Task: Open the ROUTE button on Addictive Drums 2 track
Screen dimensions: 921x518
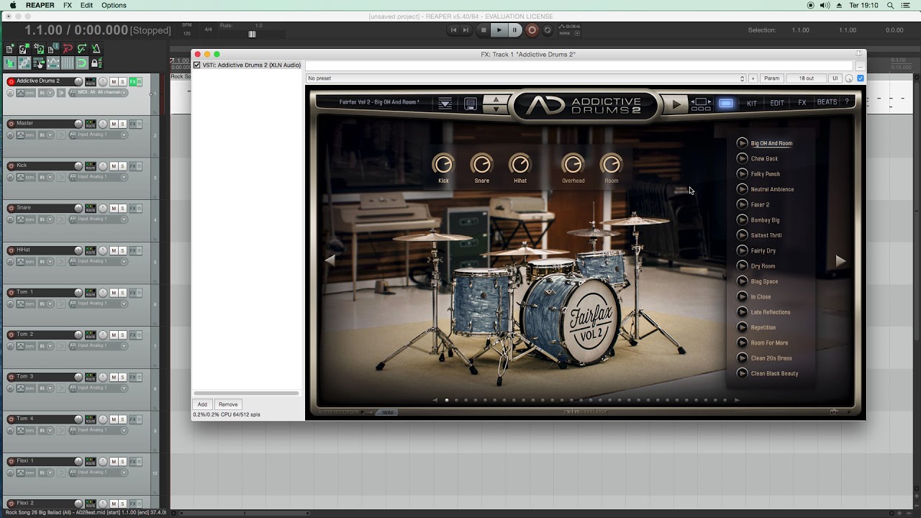Action: point(91,81)
